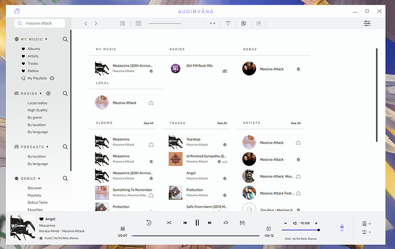Open Qobuz Taste section

(38, 203)
